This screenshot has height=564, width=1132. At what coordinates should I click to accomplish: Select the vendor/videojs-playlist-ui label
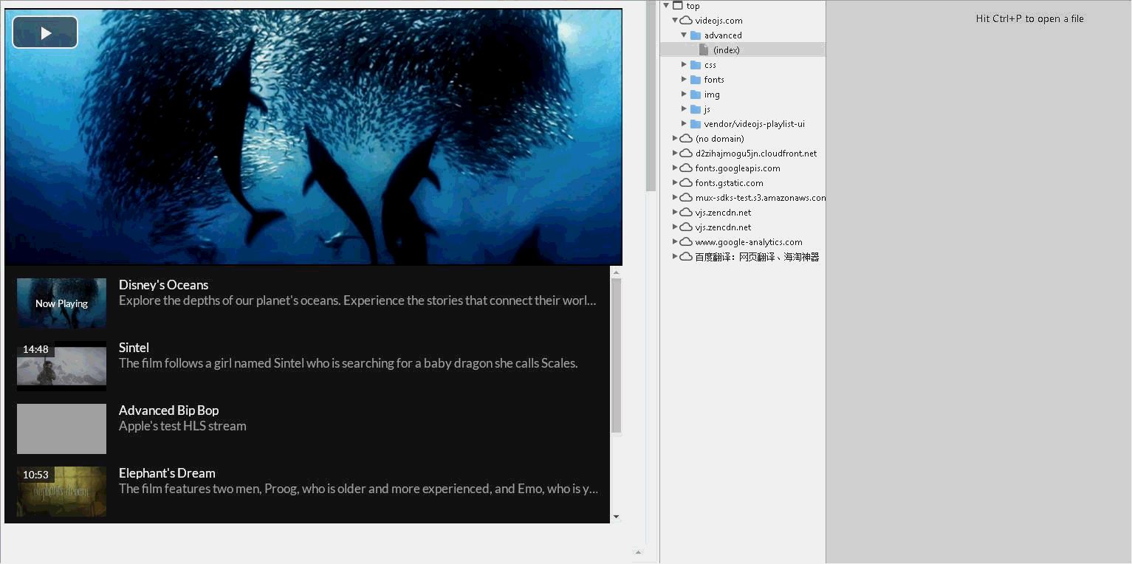[755, 124]
